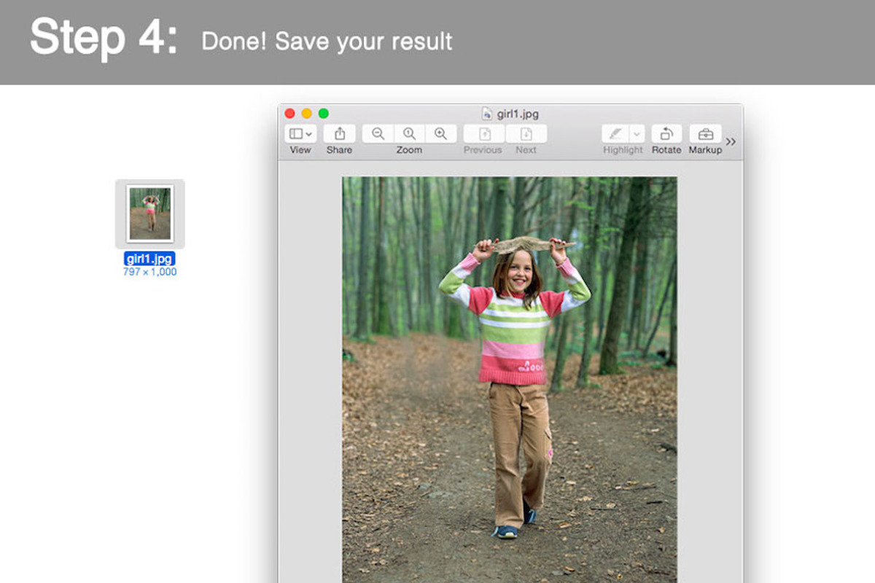
Task: Go to the Next page button
Action: [526, 134]
